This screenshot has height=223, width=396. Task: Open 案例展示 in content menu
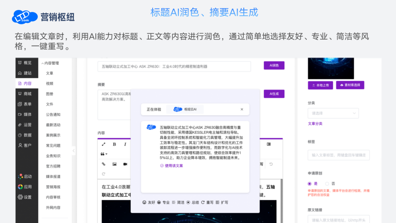click(53, 135)
